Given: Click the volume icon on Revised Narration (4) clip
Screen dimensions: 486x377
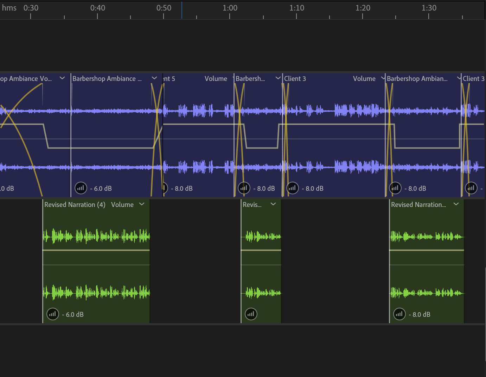Looking at the screenshot, I should click(x=53, y=314).
